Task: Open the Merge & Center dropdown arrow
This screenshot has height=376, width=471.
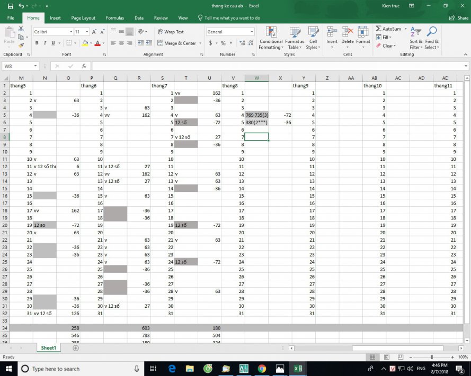Action: click(x=200, y=43)
